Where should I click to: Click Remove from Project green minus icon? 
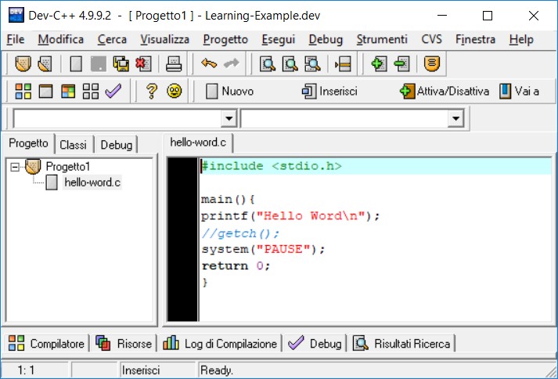pyautogui.click(x=401, y=64)
